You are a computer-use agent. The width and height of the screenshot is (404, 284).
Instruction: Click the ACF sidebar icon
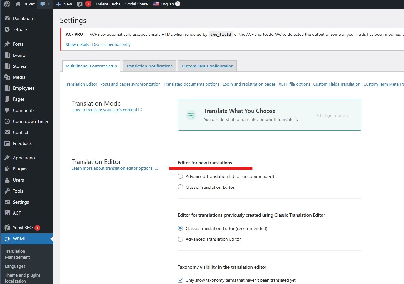[x=7, y=213]
